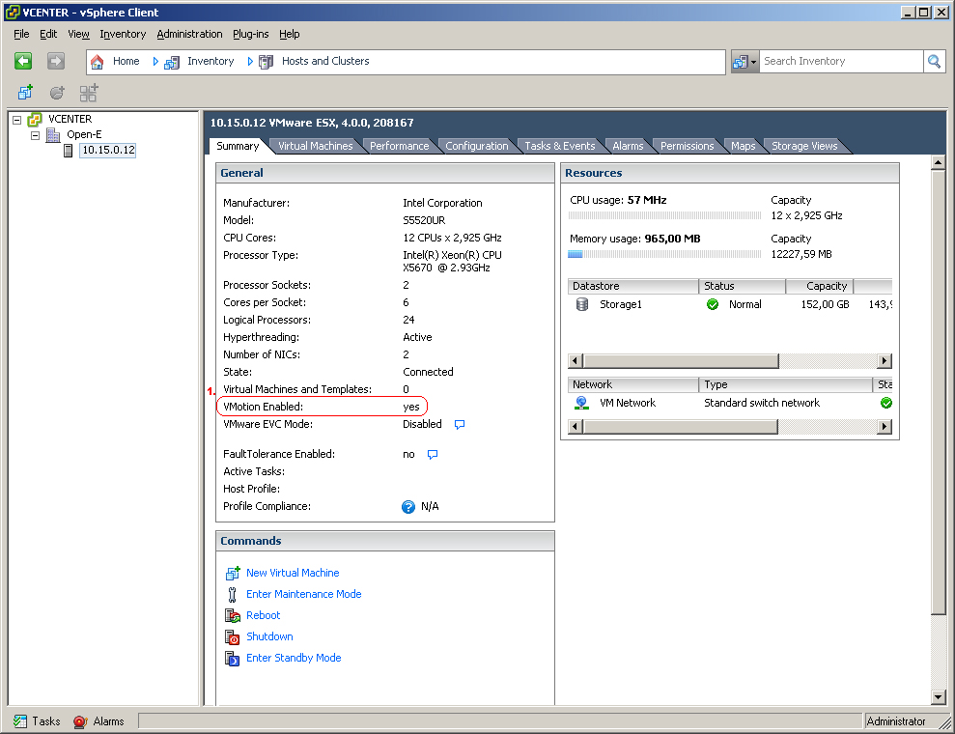The image size is (955, 734).
Task: Click the Datastore column header
Action: click(632, 286)
